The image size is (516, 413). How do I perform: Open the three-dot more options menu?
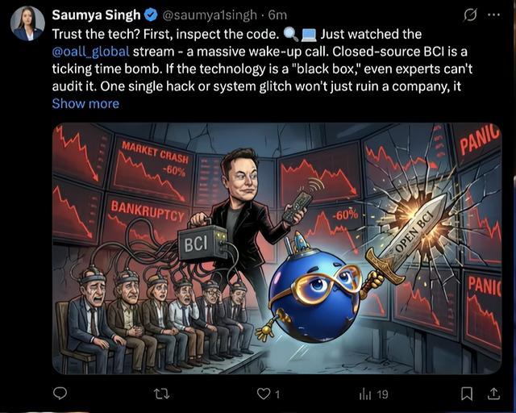[x=494, y=15]
